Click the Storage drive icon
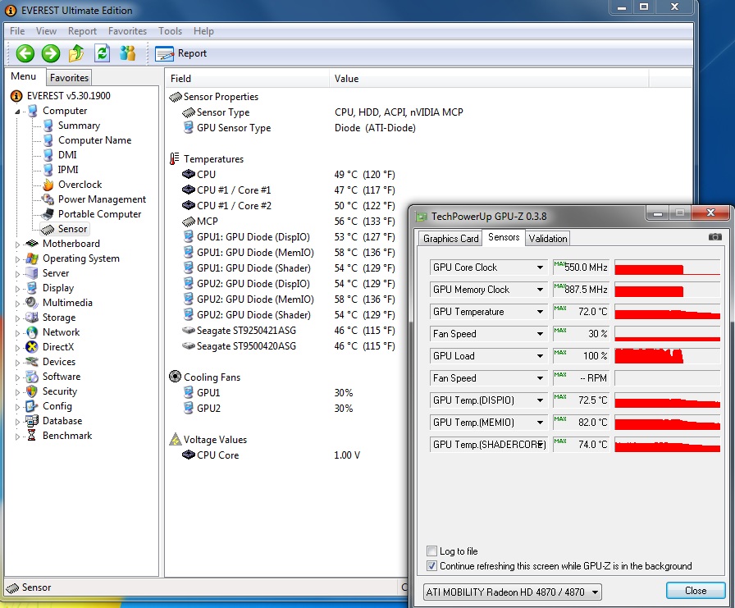735x608 pixels. (32, 318)
